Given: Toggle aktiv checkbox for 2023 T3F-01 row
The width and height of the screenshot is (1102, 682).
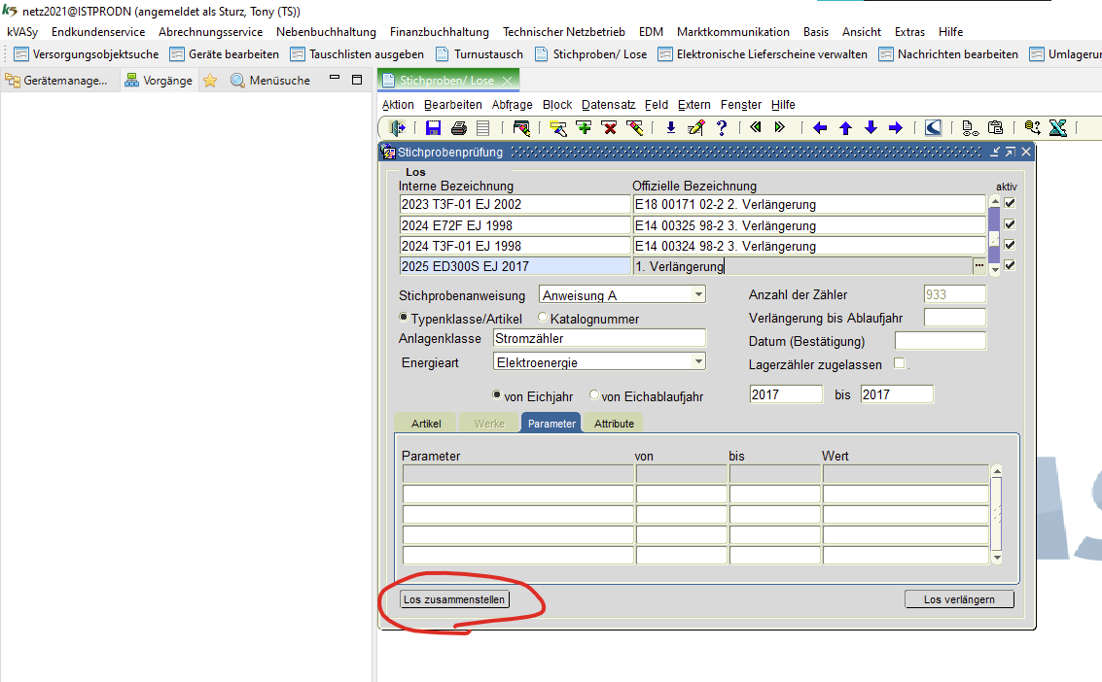Looking at the screenshot, I should click(1010, 204).
